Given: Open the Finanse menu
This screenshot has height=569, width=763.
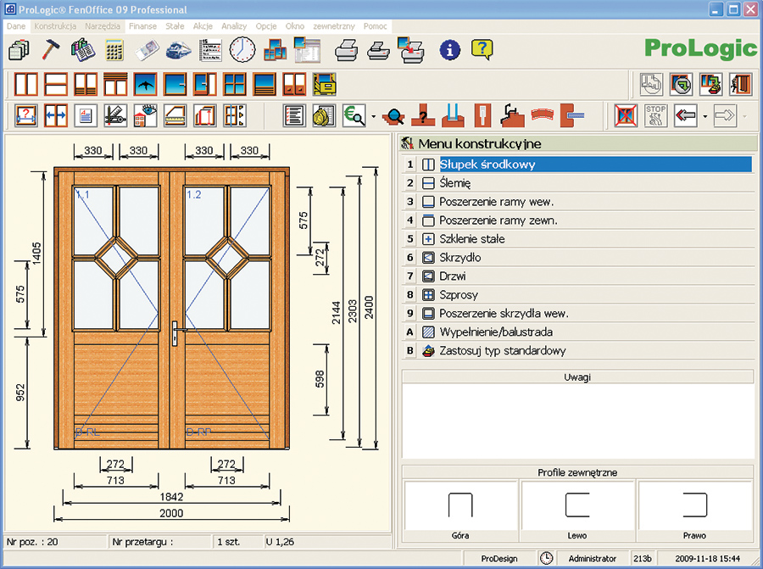Looking at the screenshot, I should pos(142,26).
